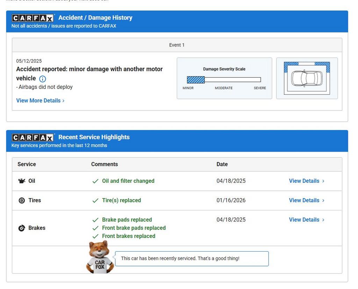Click the brake disc icon
Image resolution: width=358 pixels, height=289 pixels.
click(22, 228)
